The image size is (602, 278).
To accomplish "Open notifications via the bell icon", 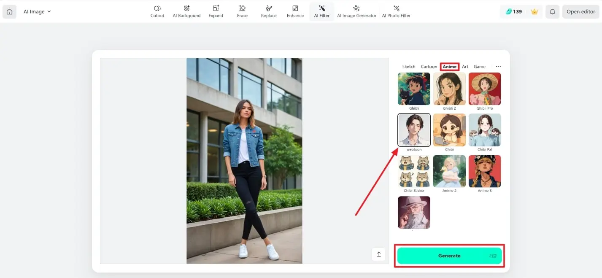I will [552, 11].
